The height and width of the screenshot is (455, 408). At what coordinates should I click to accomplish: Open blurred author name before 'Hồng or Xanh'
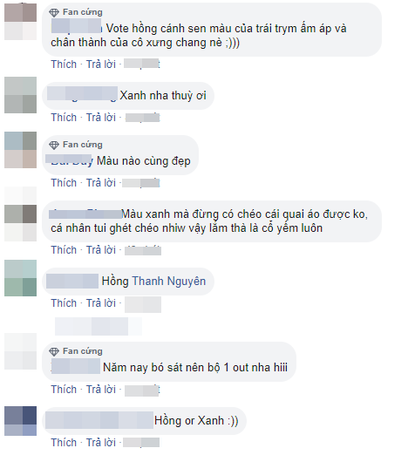point(99,420)
